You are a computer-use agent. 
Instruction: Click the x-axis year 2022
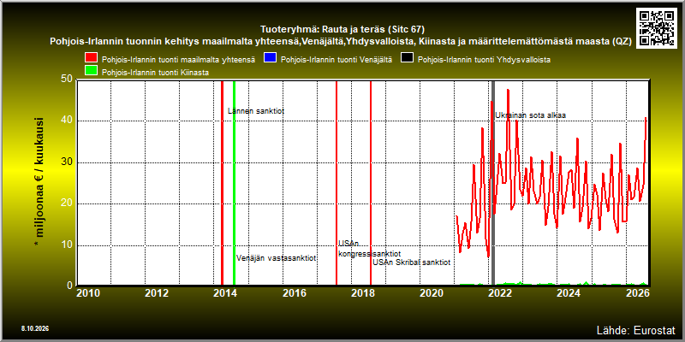(500, 293)
